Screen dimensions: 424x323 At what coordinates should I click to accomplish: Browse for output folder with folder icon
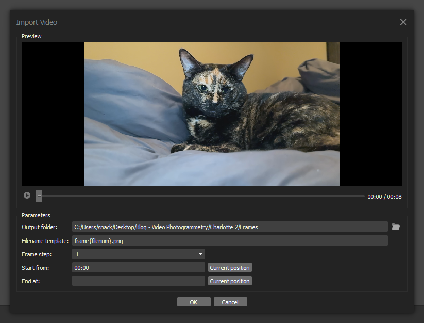pos(396,227)
